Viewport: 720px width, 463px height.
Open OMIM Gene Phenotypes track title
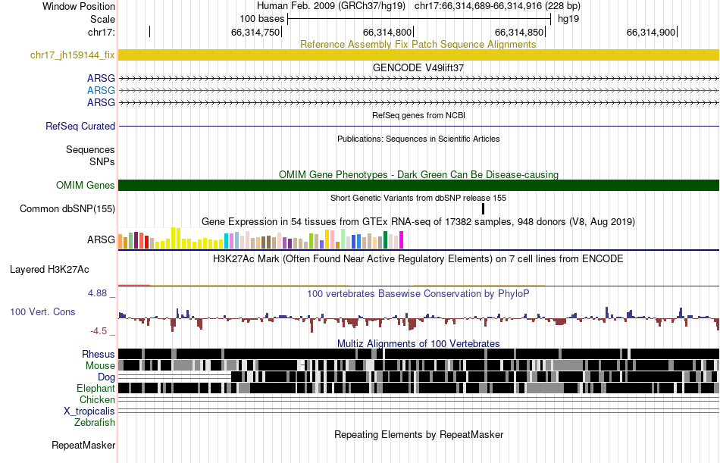[x=418, y=174]
